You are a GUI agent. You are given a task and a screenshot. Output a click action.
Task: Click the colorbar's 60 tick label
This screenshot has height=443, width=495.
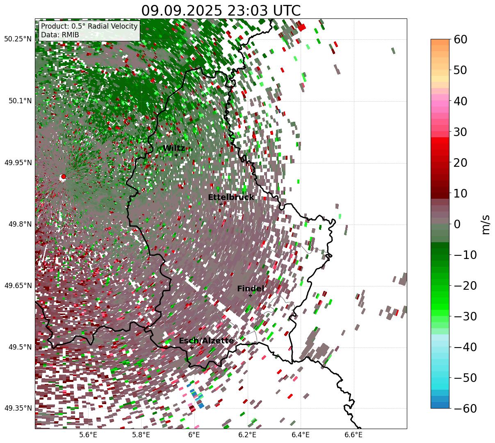tap(460, 40)
